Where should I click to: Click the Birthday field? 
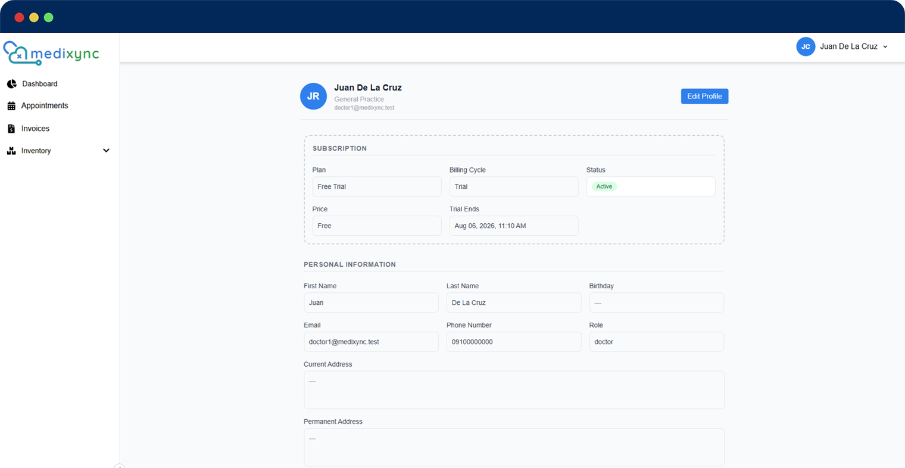pos(657,302)
